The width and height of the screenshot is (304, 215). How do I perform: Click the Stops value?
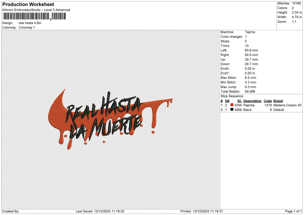tap(246, 41)
